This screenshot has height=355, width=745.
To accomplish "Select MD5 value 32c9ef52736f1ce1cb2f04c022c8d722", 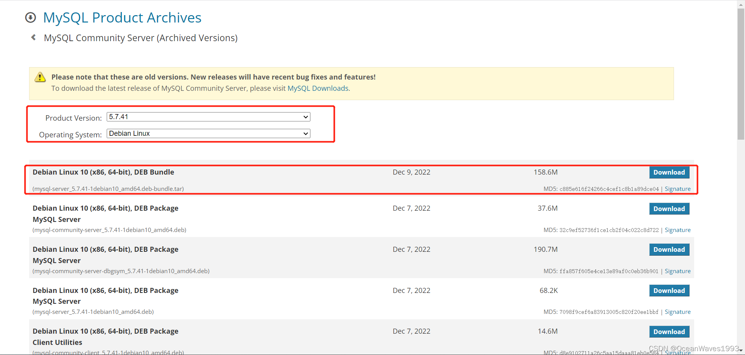I will [609, 230].
